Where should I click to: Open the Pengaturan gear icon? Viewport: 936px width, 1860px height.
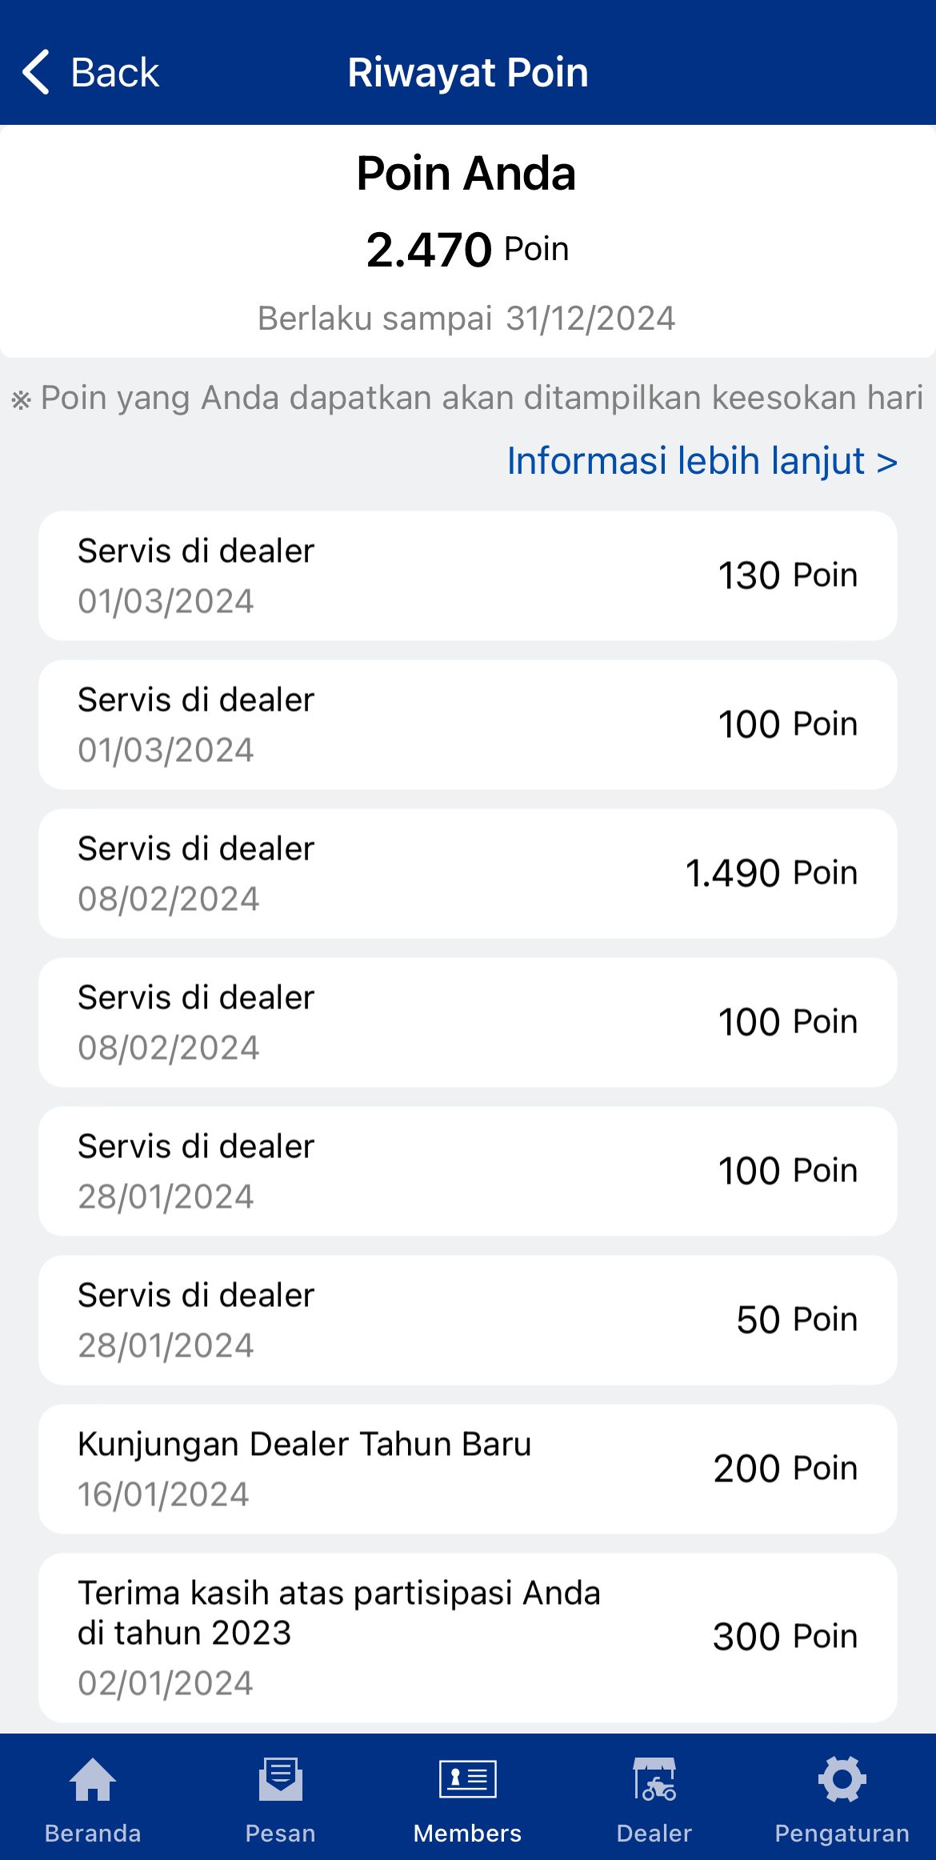click(x=842, y=1780)
